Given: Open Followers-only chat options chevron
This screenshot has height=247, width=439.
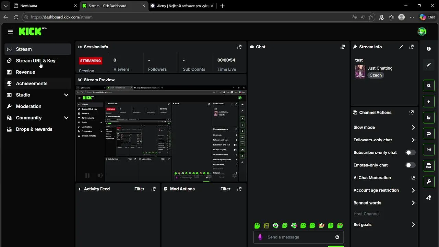Looking at the screenshot, I should 413,140.
